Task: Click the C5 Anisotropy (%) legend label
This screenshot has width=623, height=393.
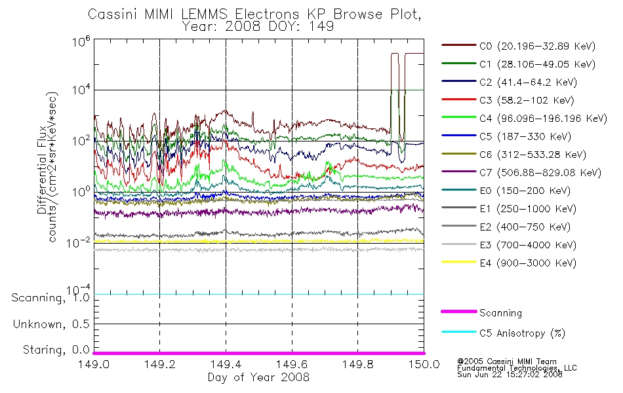Action: click(x=522, y=333)
